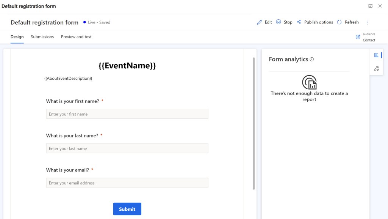
Task: Open the wrench settings pane icon
Action: [x=376, y=69]
